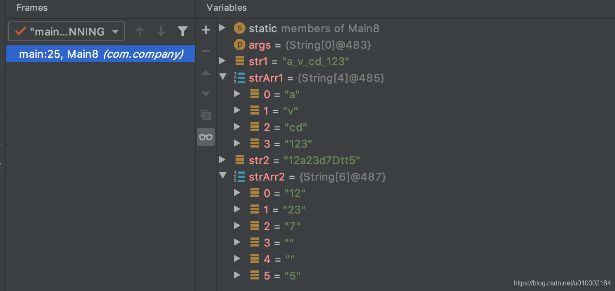Select args = {String[0]@483} row
615x291 pixels.
(415, 45)
